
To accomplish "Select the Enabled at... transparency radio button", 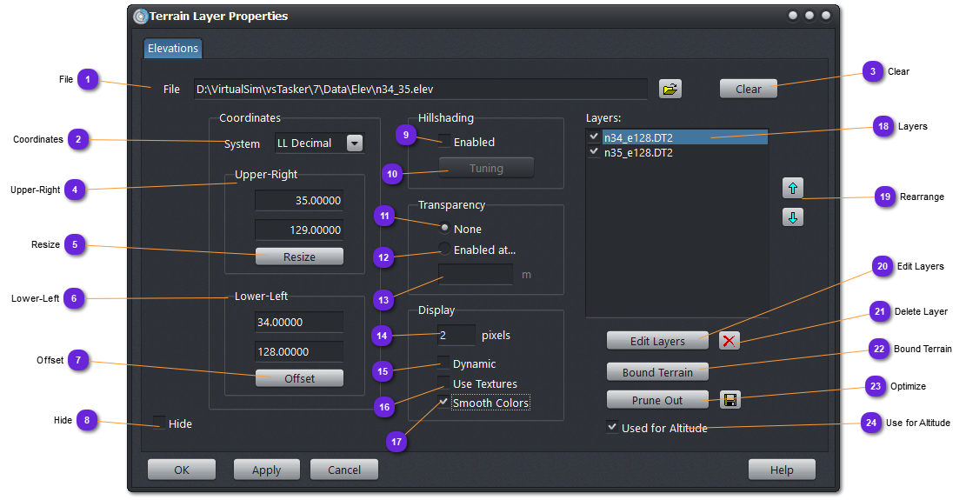I will point(444,250).
